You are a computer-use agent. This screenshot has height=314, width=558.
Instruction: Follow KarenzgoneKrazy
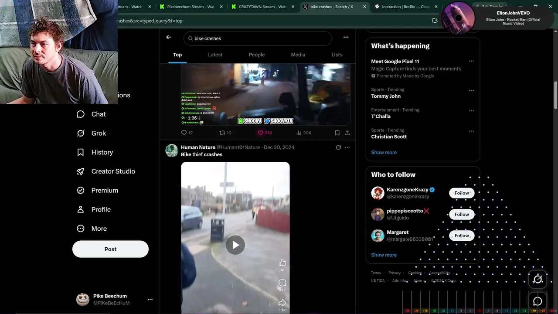[462, 193]
